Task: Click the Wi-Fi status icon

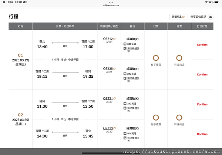Action: click(206, 2)
